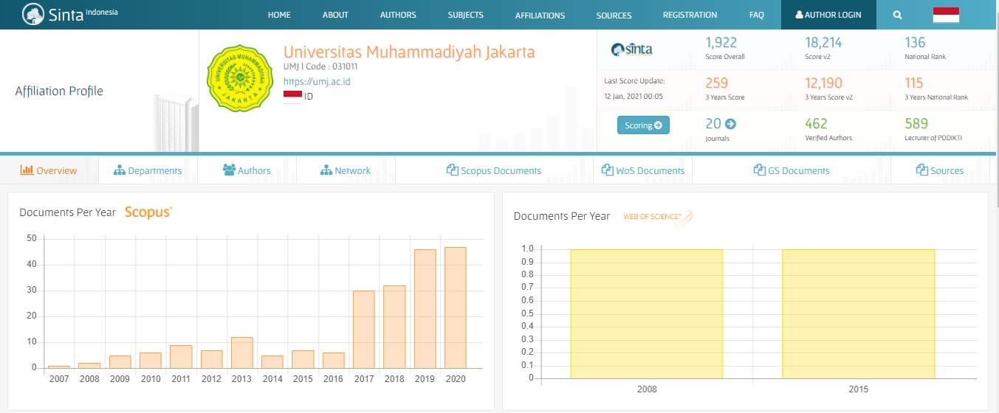Select the Overview tab
Viewport: 999px width, 413px height.
pyautogui.click(x=49, y=170)
